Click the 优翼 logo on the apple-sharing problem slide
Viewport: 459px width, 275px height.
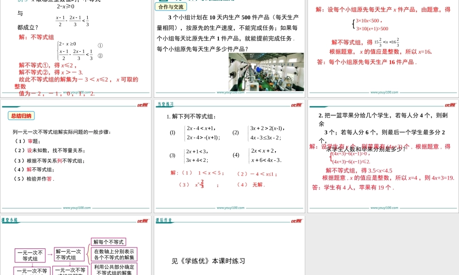tap(450, 105)
